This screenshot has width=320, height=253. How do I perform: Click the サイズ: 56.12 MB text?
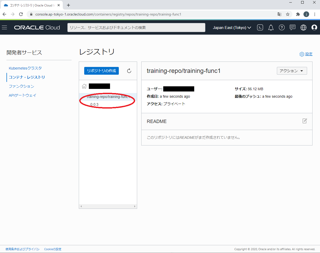tap(249, 89)
